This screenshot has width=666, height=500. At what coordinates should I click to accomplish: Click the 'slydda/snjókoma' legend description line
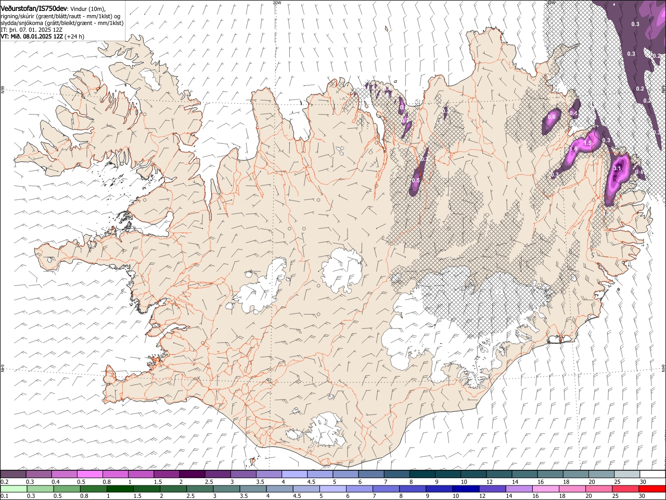[x=62, y=23]
